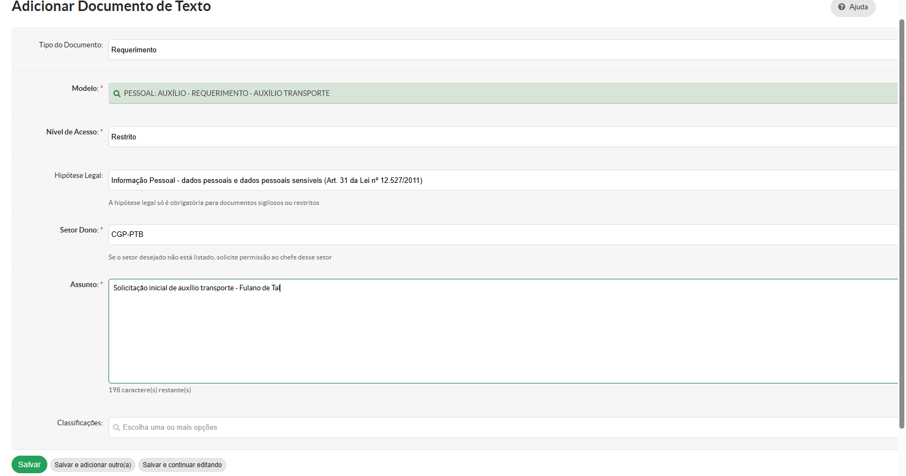Image resolution: width=906 pixels, height=476 pixels.
Task: Click the vertical page scrollbar
Action: pos(902,220)
